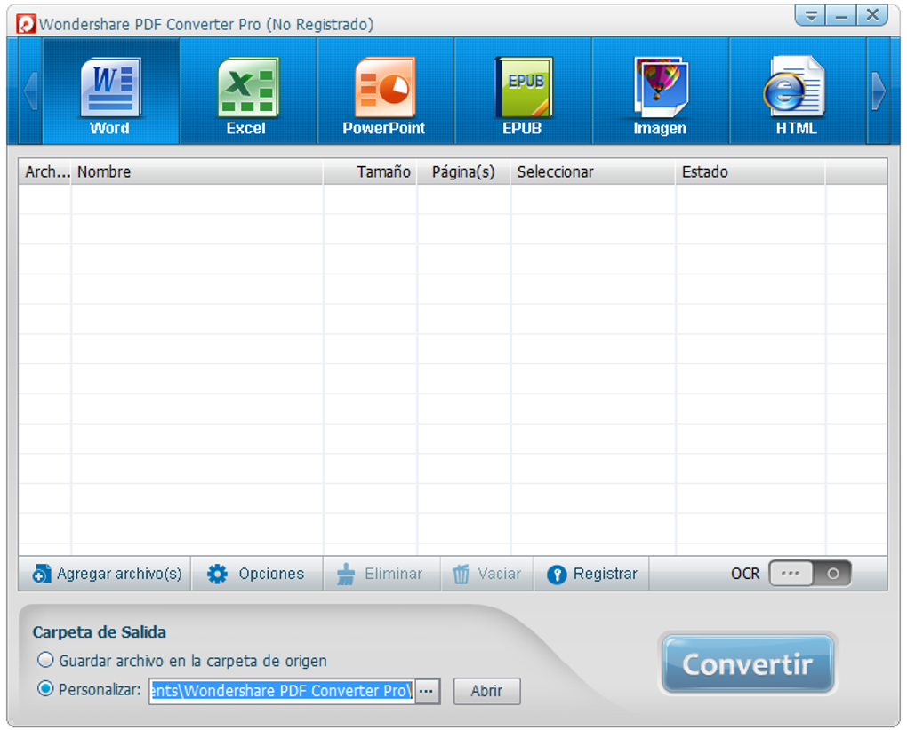907x730 pixels.
Task: Start conversion with Convertir button
Action: click(747, 664)
